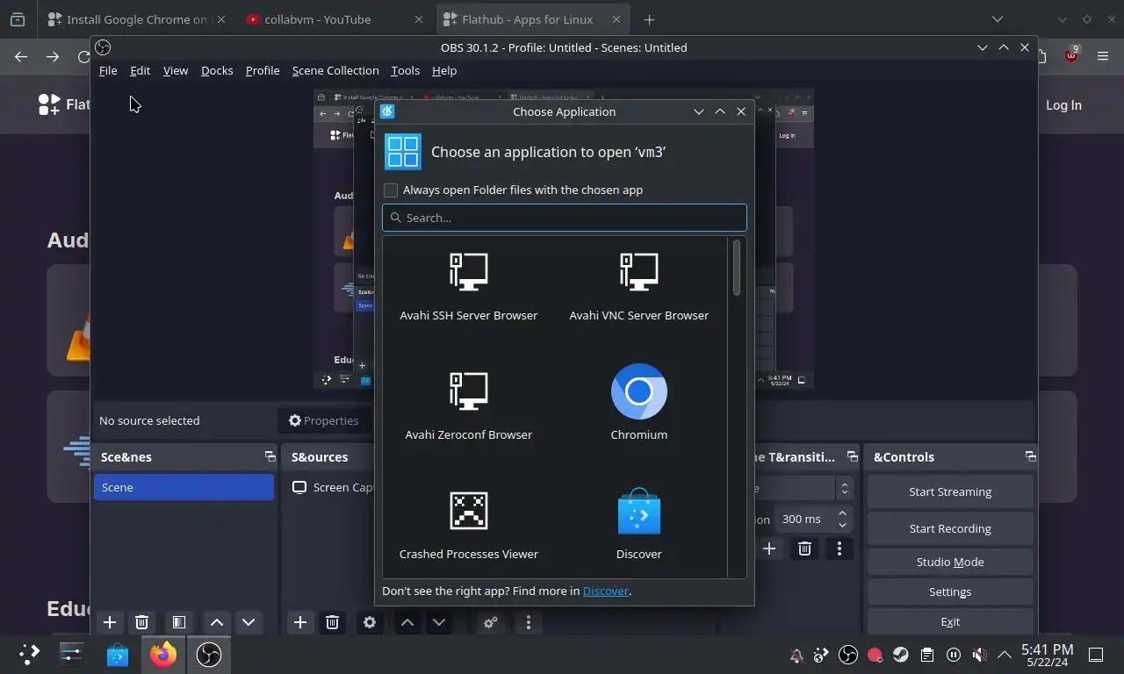Screen dimensions: 1124x674
Task: Click muted volume tray icon
Action: 980,655
